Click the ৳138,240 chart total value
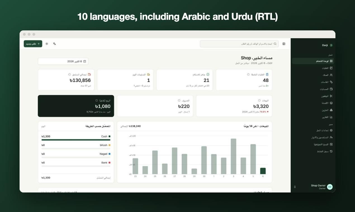 [x=135, y=126]
